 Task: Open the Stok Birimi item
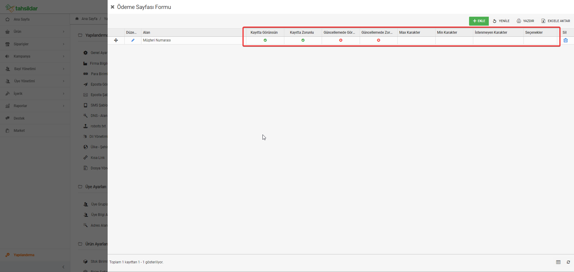click(x=95, y=262)
